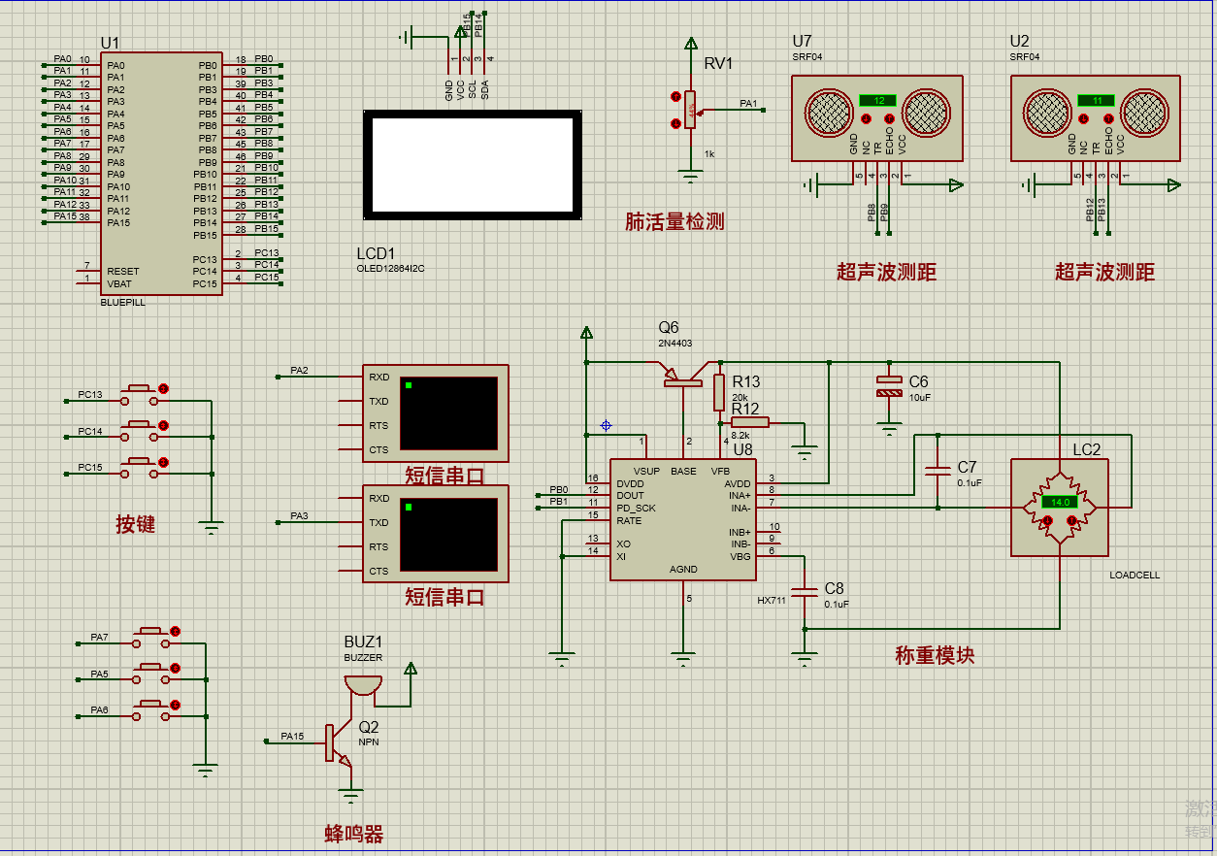Push the PC13 push button

click(140, 396)
